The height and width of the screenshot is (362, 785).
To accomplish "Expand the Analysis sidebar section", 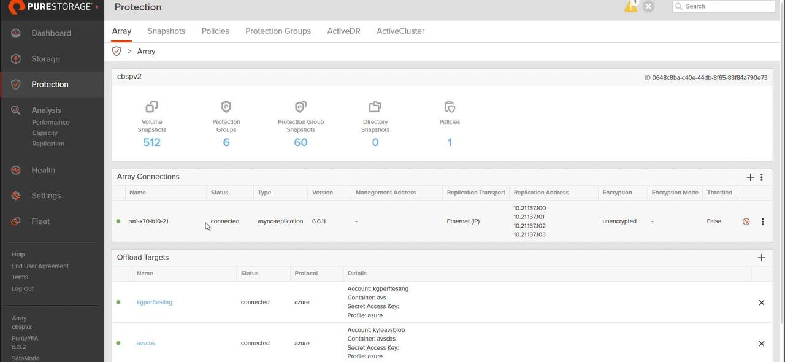I will click(46, 110).
